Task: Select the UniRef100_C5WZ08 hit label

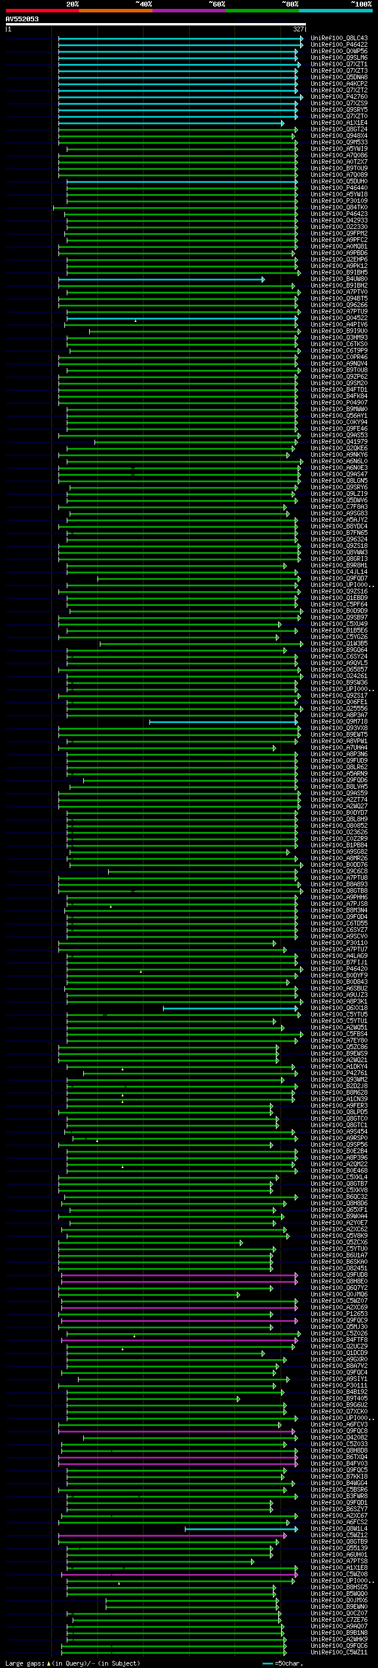Action: (x=338, y=1574)
